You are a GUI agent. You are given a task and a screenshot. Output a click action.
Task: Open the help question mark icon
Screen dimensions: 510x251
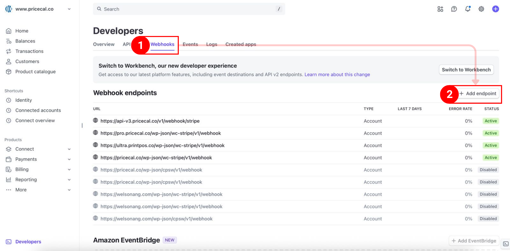pyautogui.click(x=454, y=9)
